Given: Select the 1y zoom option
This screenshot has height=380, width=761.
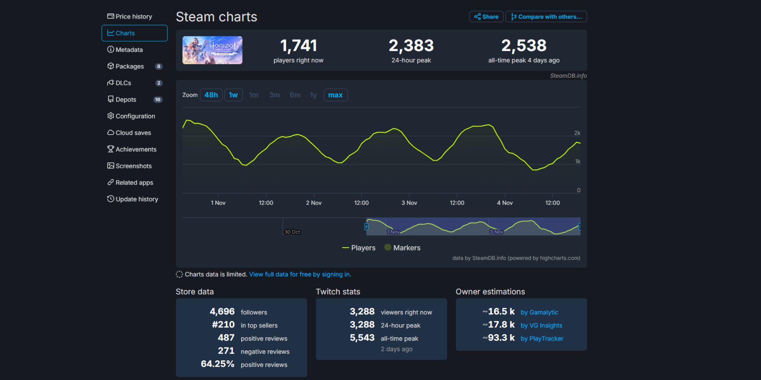Looking at the screenshot, I should (x=313, y=95).
